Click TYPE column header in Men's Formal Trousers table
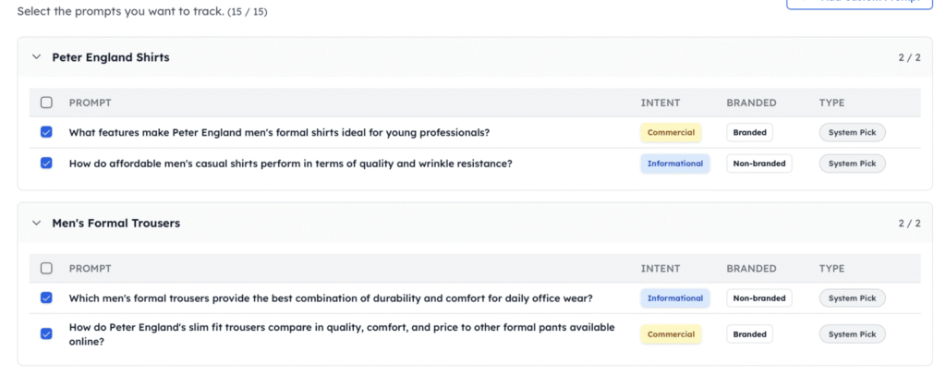The height and width of the screenshot is (376, 946). 831,269
